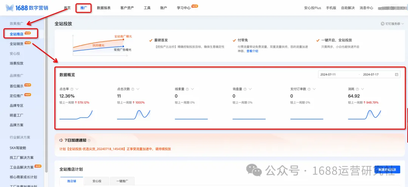
Task: Click the 全站推店计划 heading
Action: point(71,169)
